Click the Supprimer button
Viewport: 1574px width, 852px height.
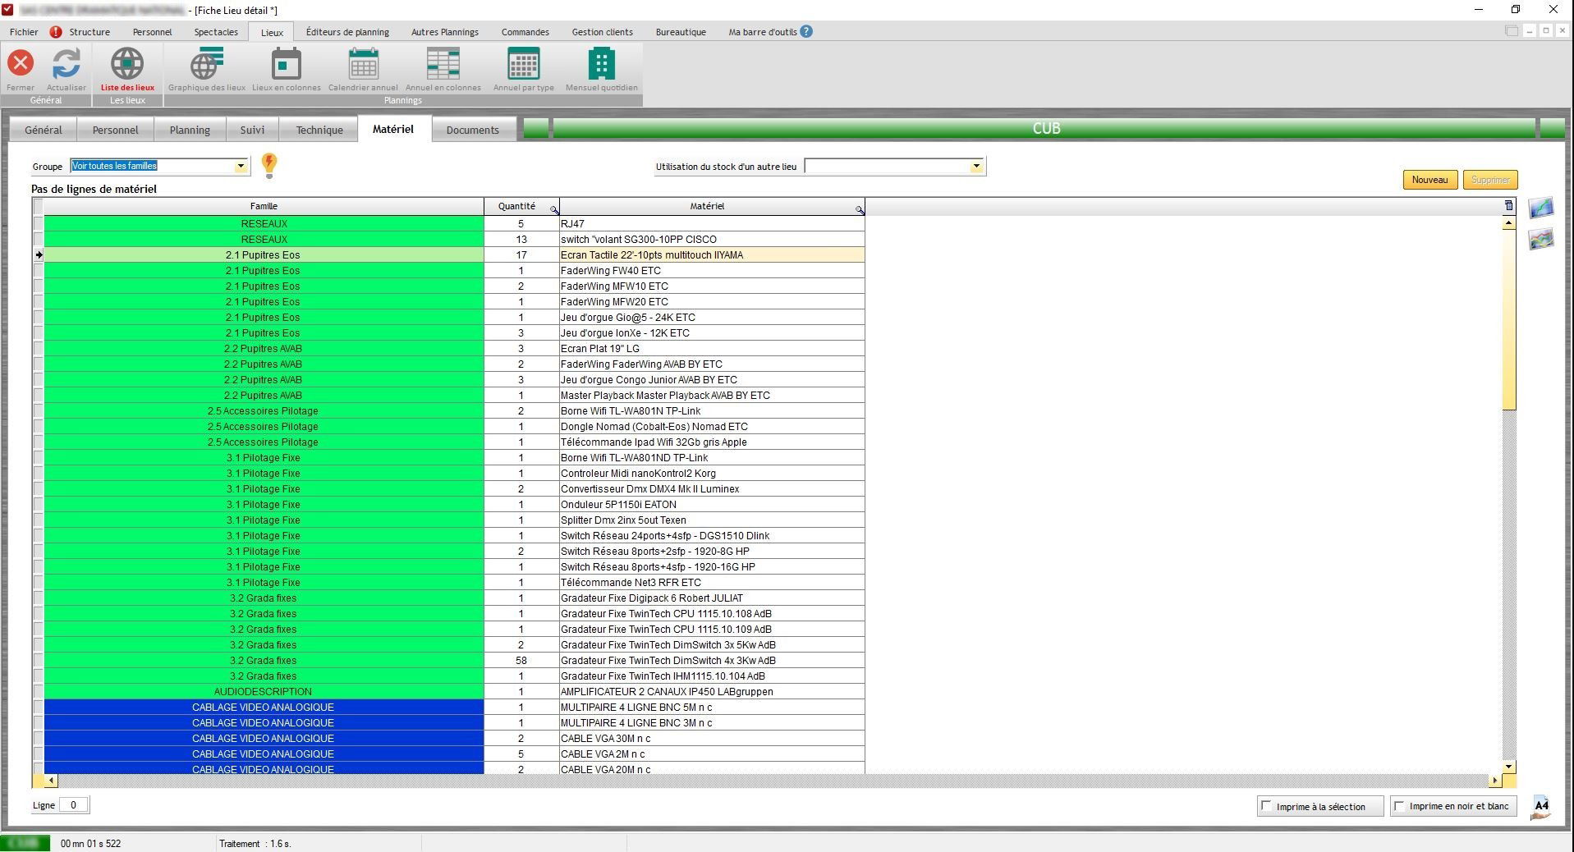pos(1490,180)
